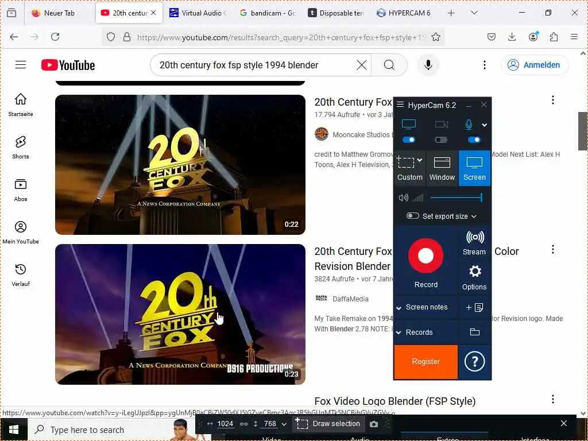
Task: Open Shorts in YouTube sidebar
Action: click(x=21, y=148)
